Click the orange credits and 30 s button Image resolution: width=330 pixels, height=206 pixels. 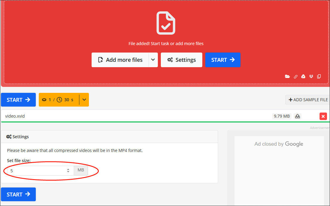(x=59, y=100)
